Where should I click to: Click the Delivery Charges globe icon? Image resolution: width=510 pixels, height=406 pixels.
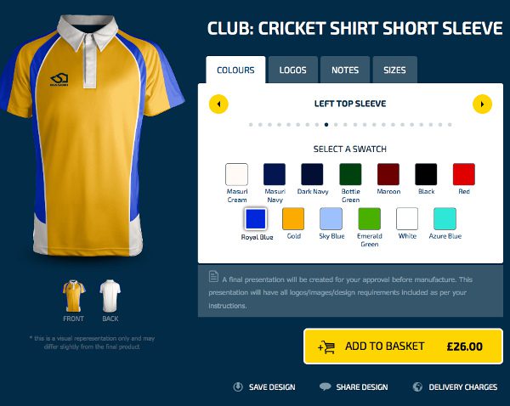pos(417,386)
